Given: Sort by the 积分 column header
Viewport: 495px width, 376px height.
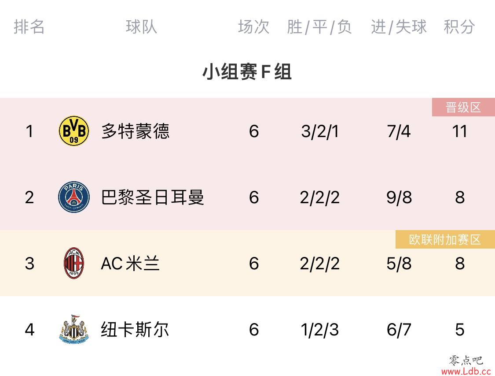Looking at the screenshot, I should (459, 26).
